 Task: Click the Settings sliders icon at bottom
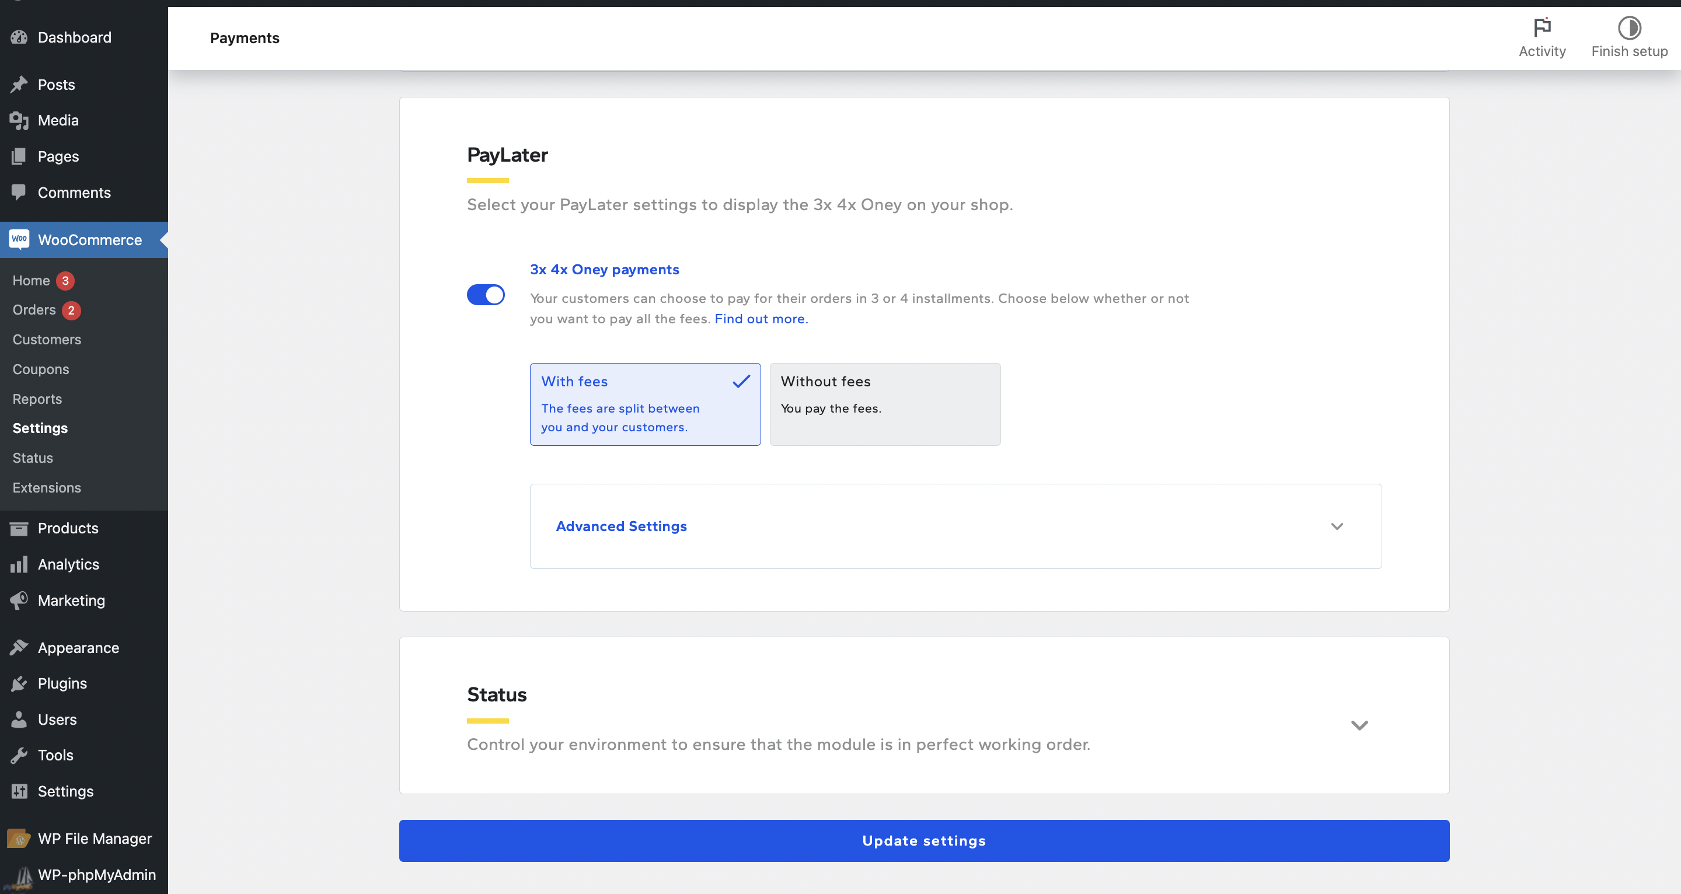pos(19,791)
